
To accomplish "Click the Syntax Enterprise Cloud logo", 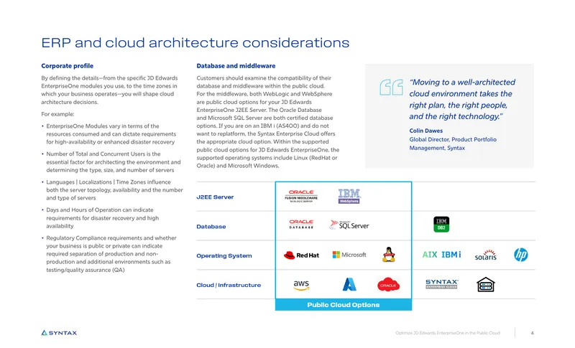I will [441, 284].
